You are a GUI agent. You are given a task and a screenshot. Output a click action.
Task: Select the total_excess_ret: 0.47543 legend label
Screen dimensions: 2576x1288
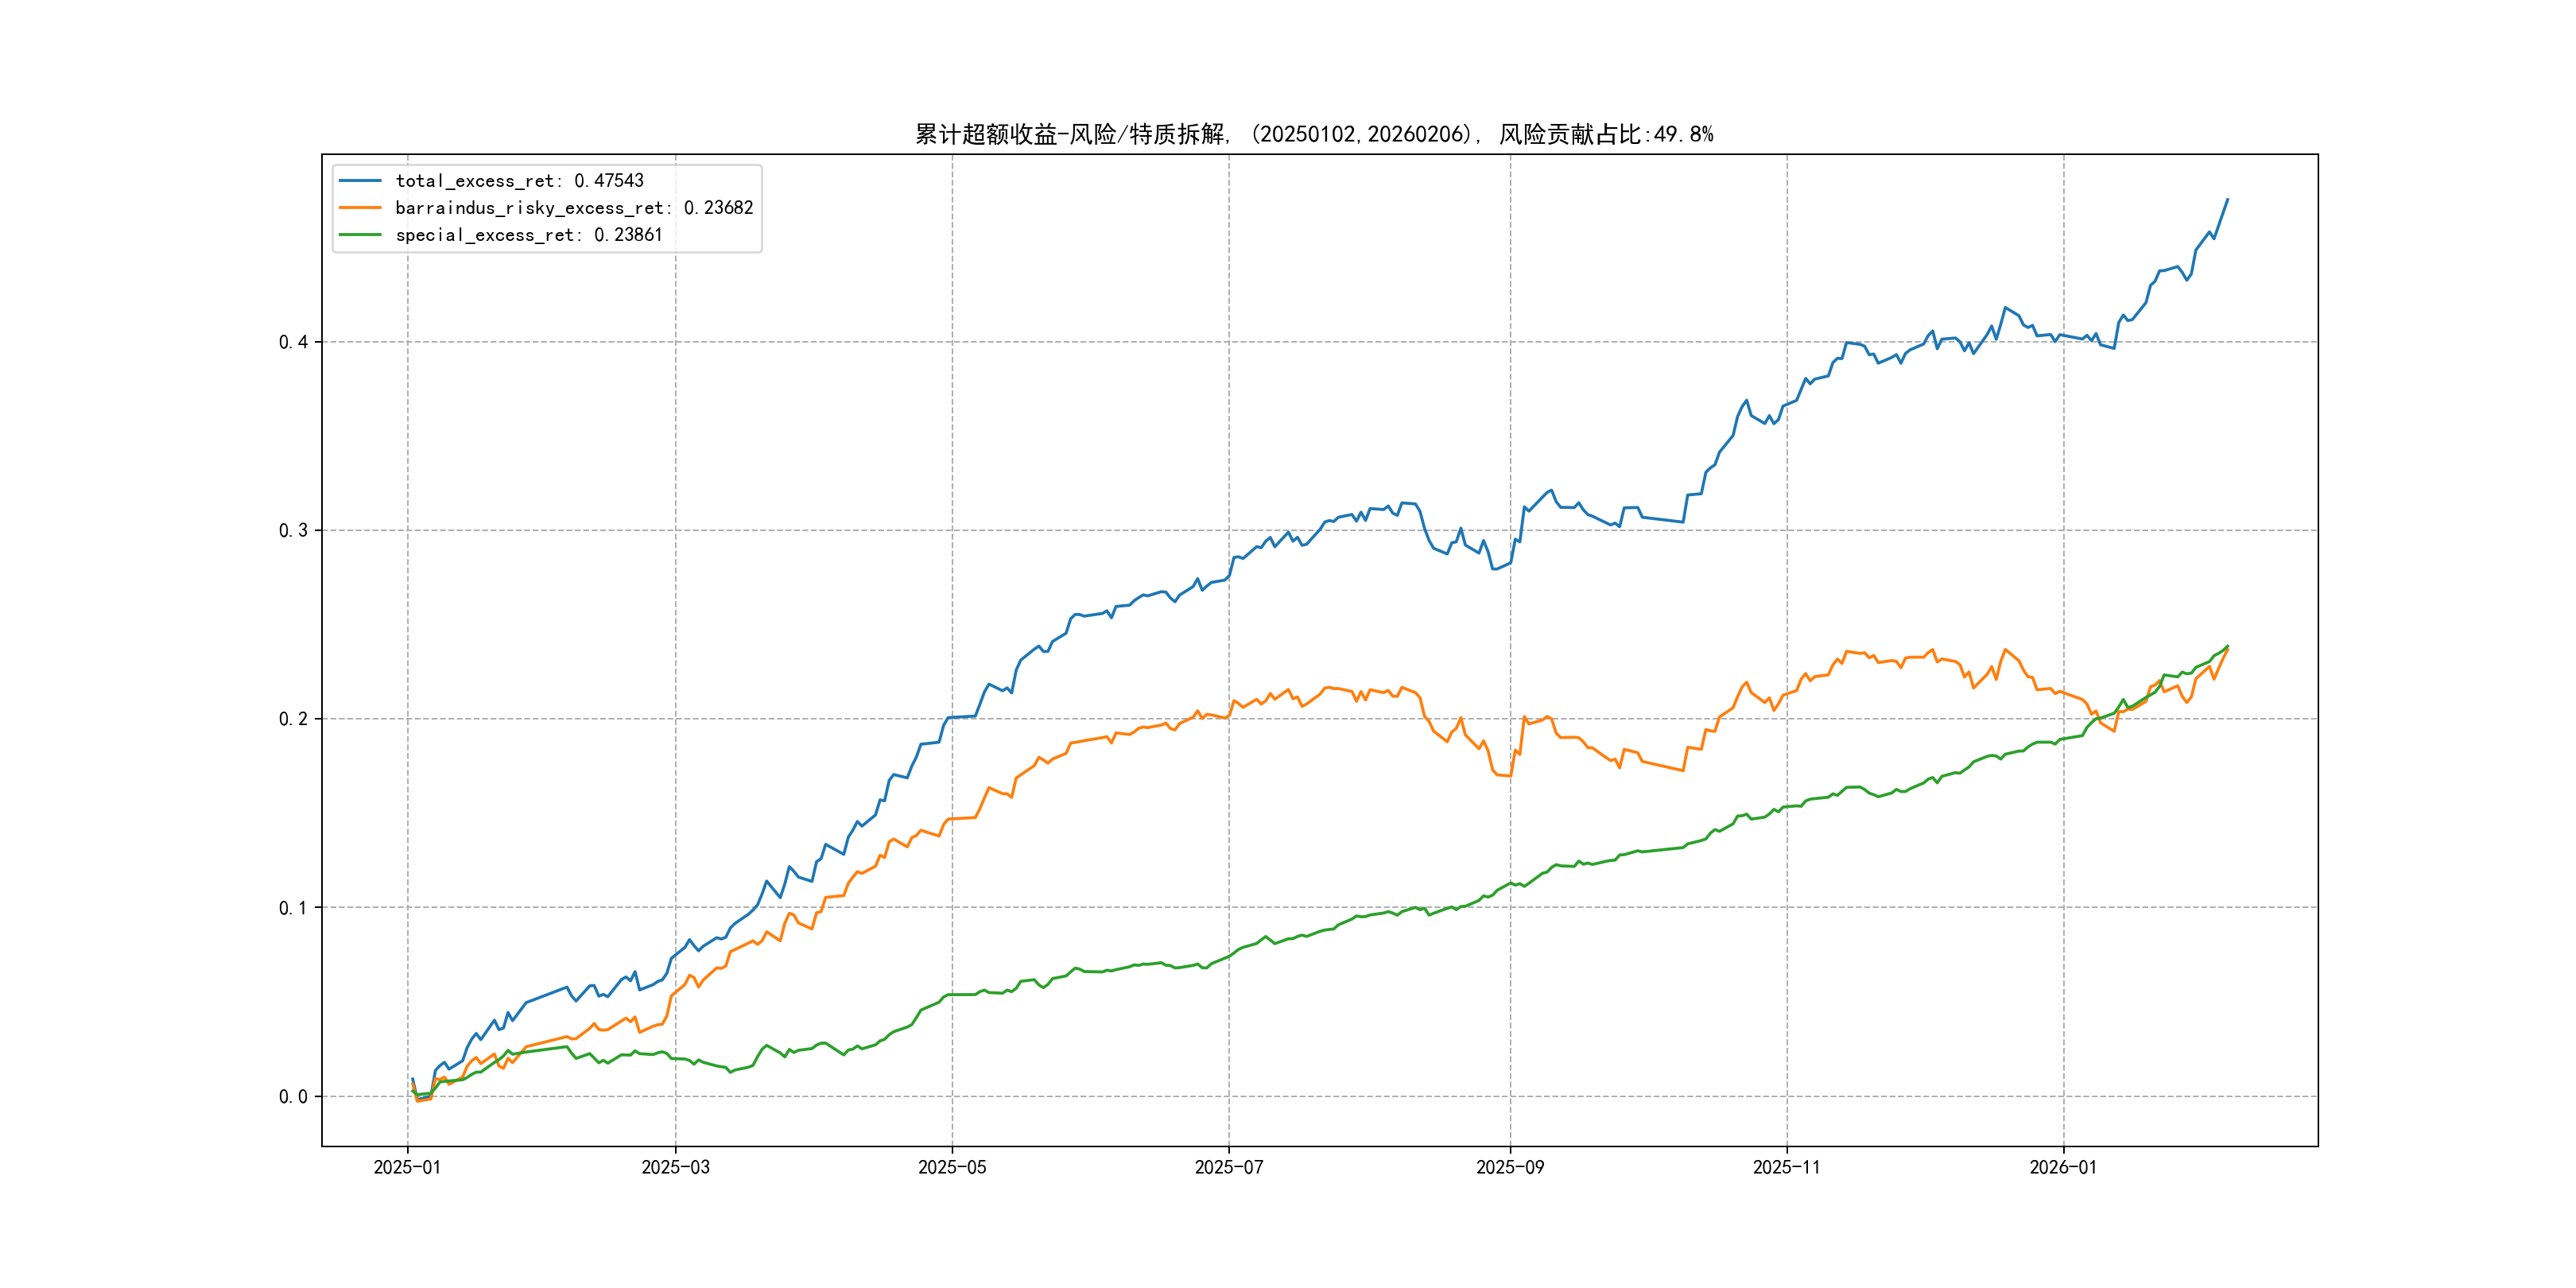tap(519, 181)
